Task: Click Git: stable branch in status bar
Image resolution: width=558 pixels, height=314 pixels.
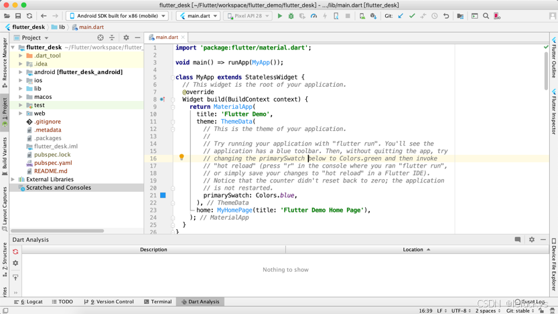Action: 520,311
